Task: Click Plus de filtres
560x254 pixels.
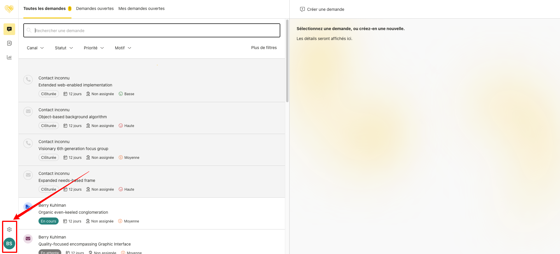Action: (264, 48)
